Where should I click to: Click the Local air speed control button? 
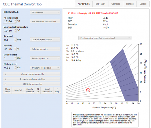point(45,39)
